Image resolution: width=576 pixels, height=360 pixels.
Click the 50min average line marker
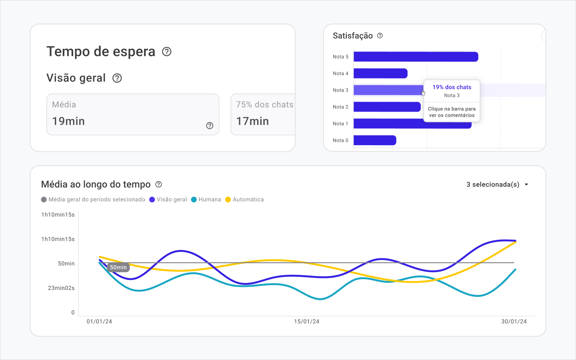(x=118, y=267)
